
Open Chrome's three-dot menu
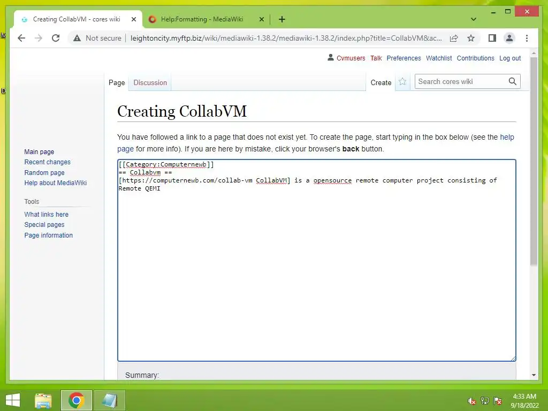[x=527, y=38]
